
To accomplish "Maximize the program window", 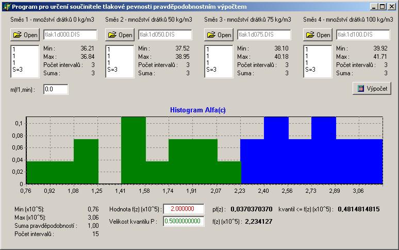I will 382,7.
